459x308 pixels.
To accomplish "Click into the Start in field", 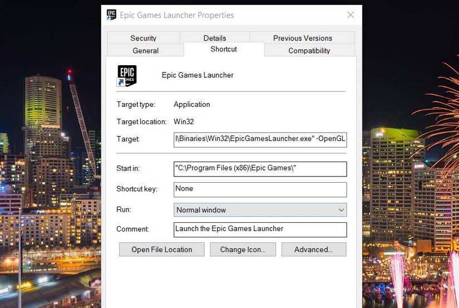I will point(260,169).
